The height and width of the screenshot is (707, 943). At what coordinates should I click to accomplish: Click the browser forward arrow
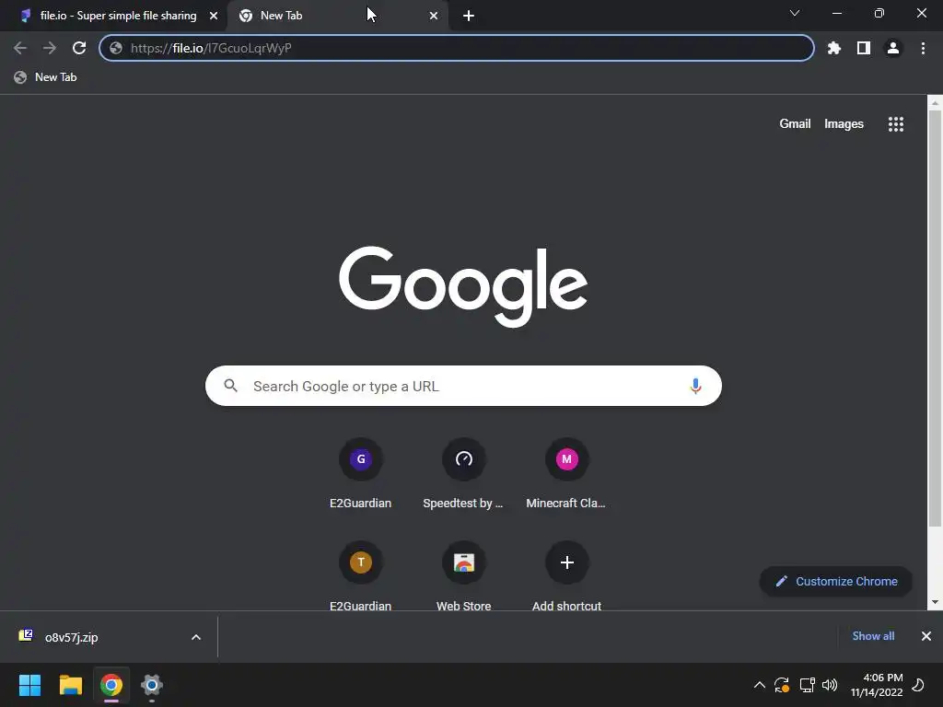(50, 48)
